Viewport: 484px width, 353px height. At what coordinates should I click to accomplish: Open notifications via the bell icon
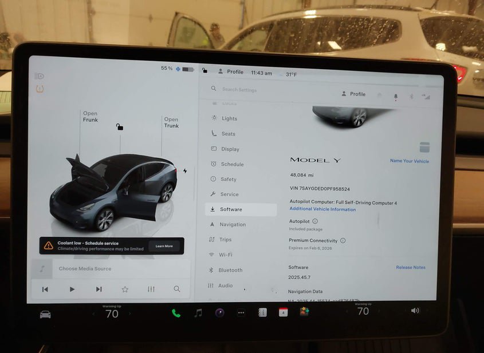click(x=396, y=97)
